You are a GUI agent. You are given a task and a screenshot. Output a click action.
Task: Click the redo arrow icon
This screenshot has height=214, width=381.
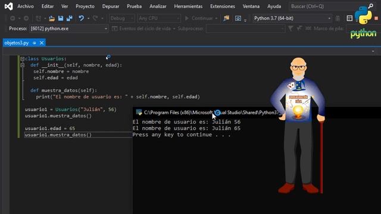[95, 18]
